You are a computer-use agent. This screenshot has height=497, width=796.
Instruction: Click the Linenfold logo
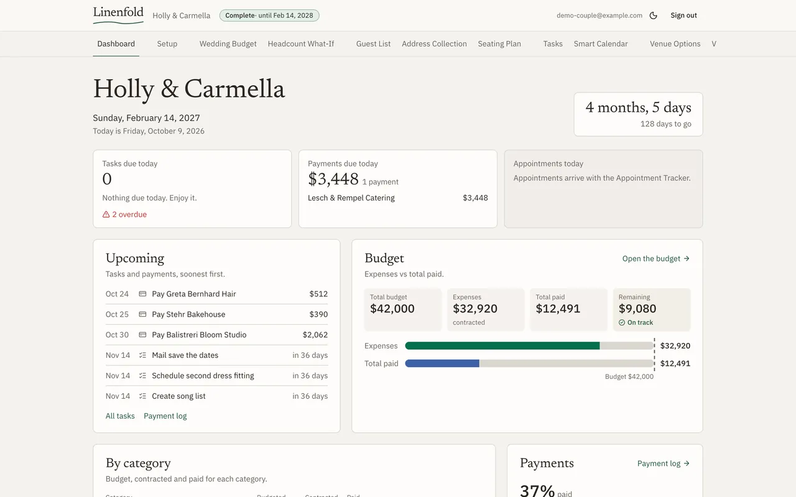point(118,15)
